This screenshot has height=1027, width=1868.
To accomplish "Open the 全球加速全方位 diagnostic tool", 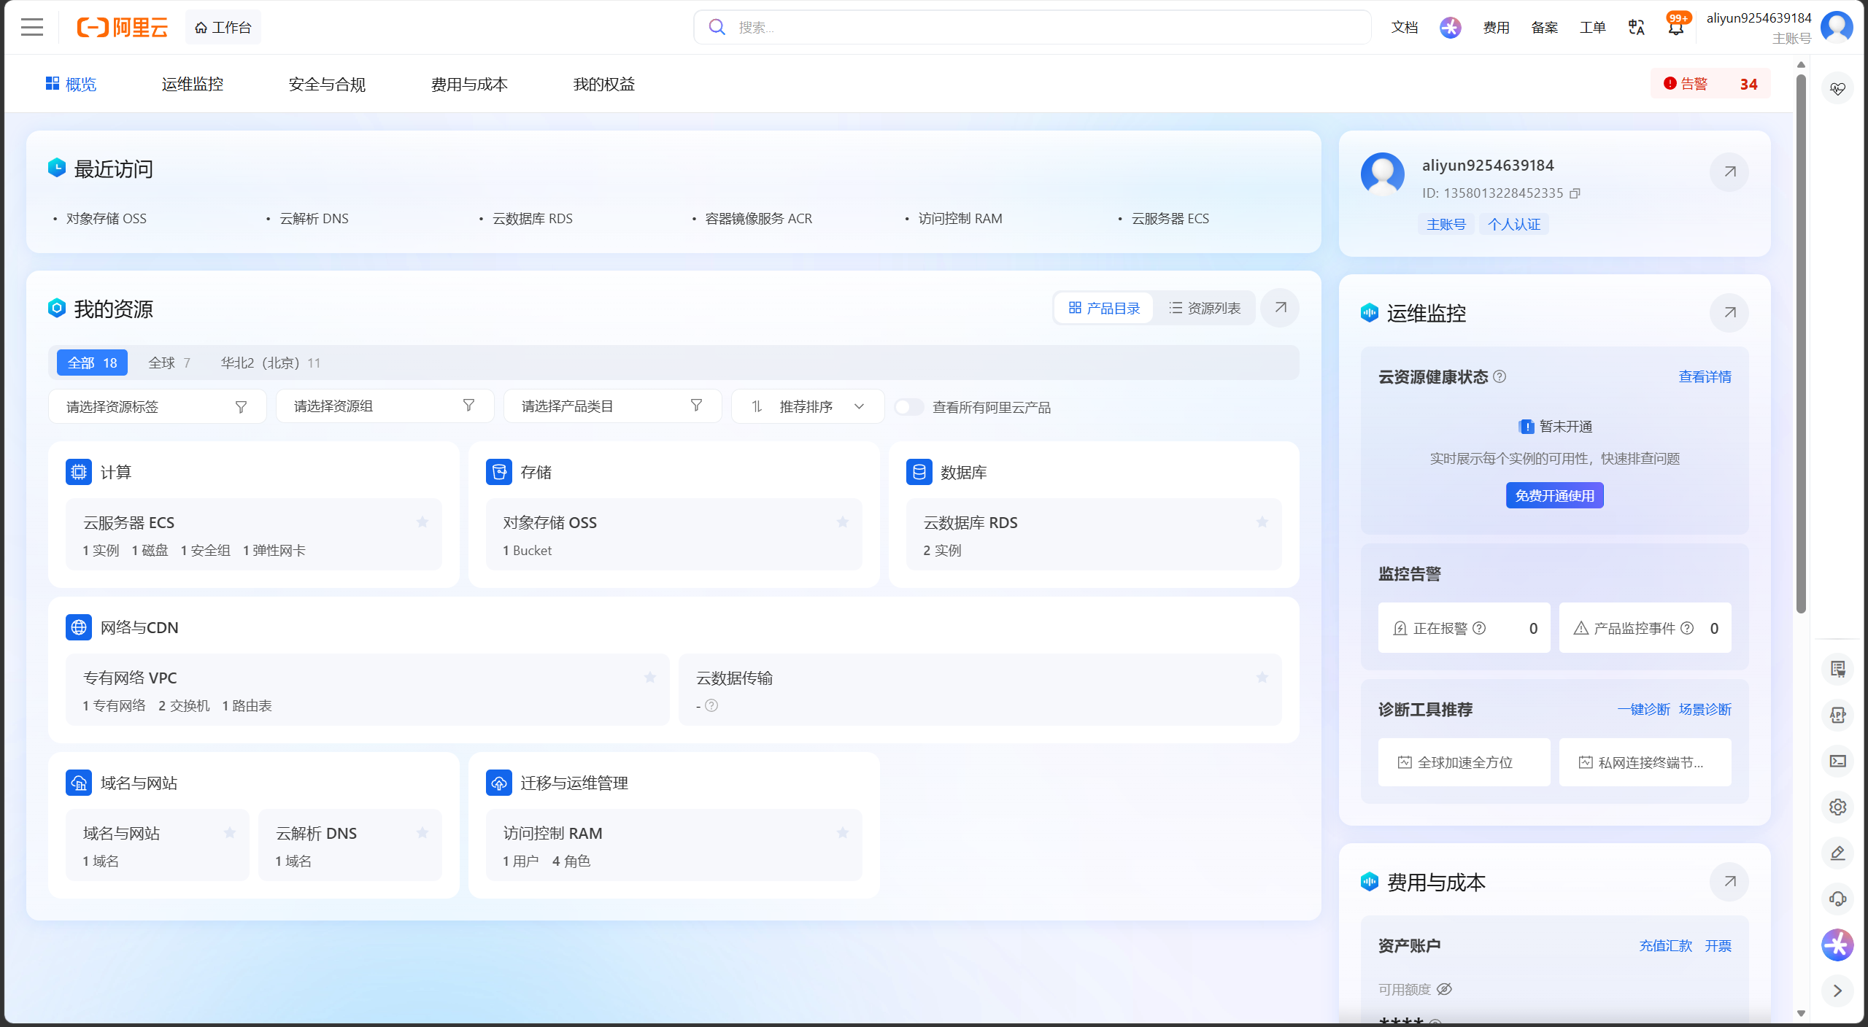I will click(1464, 762).
